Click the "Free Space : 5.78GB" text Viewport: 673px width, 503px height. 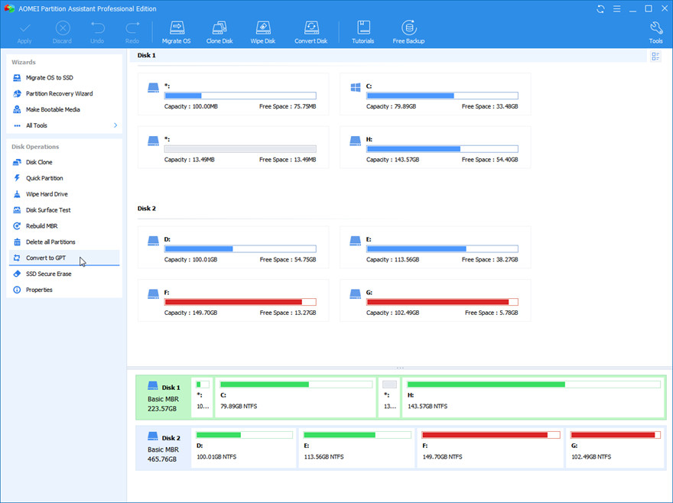point(492,313)
